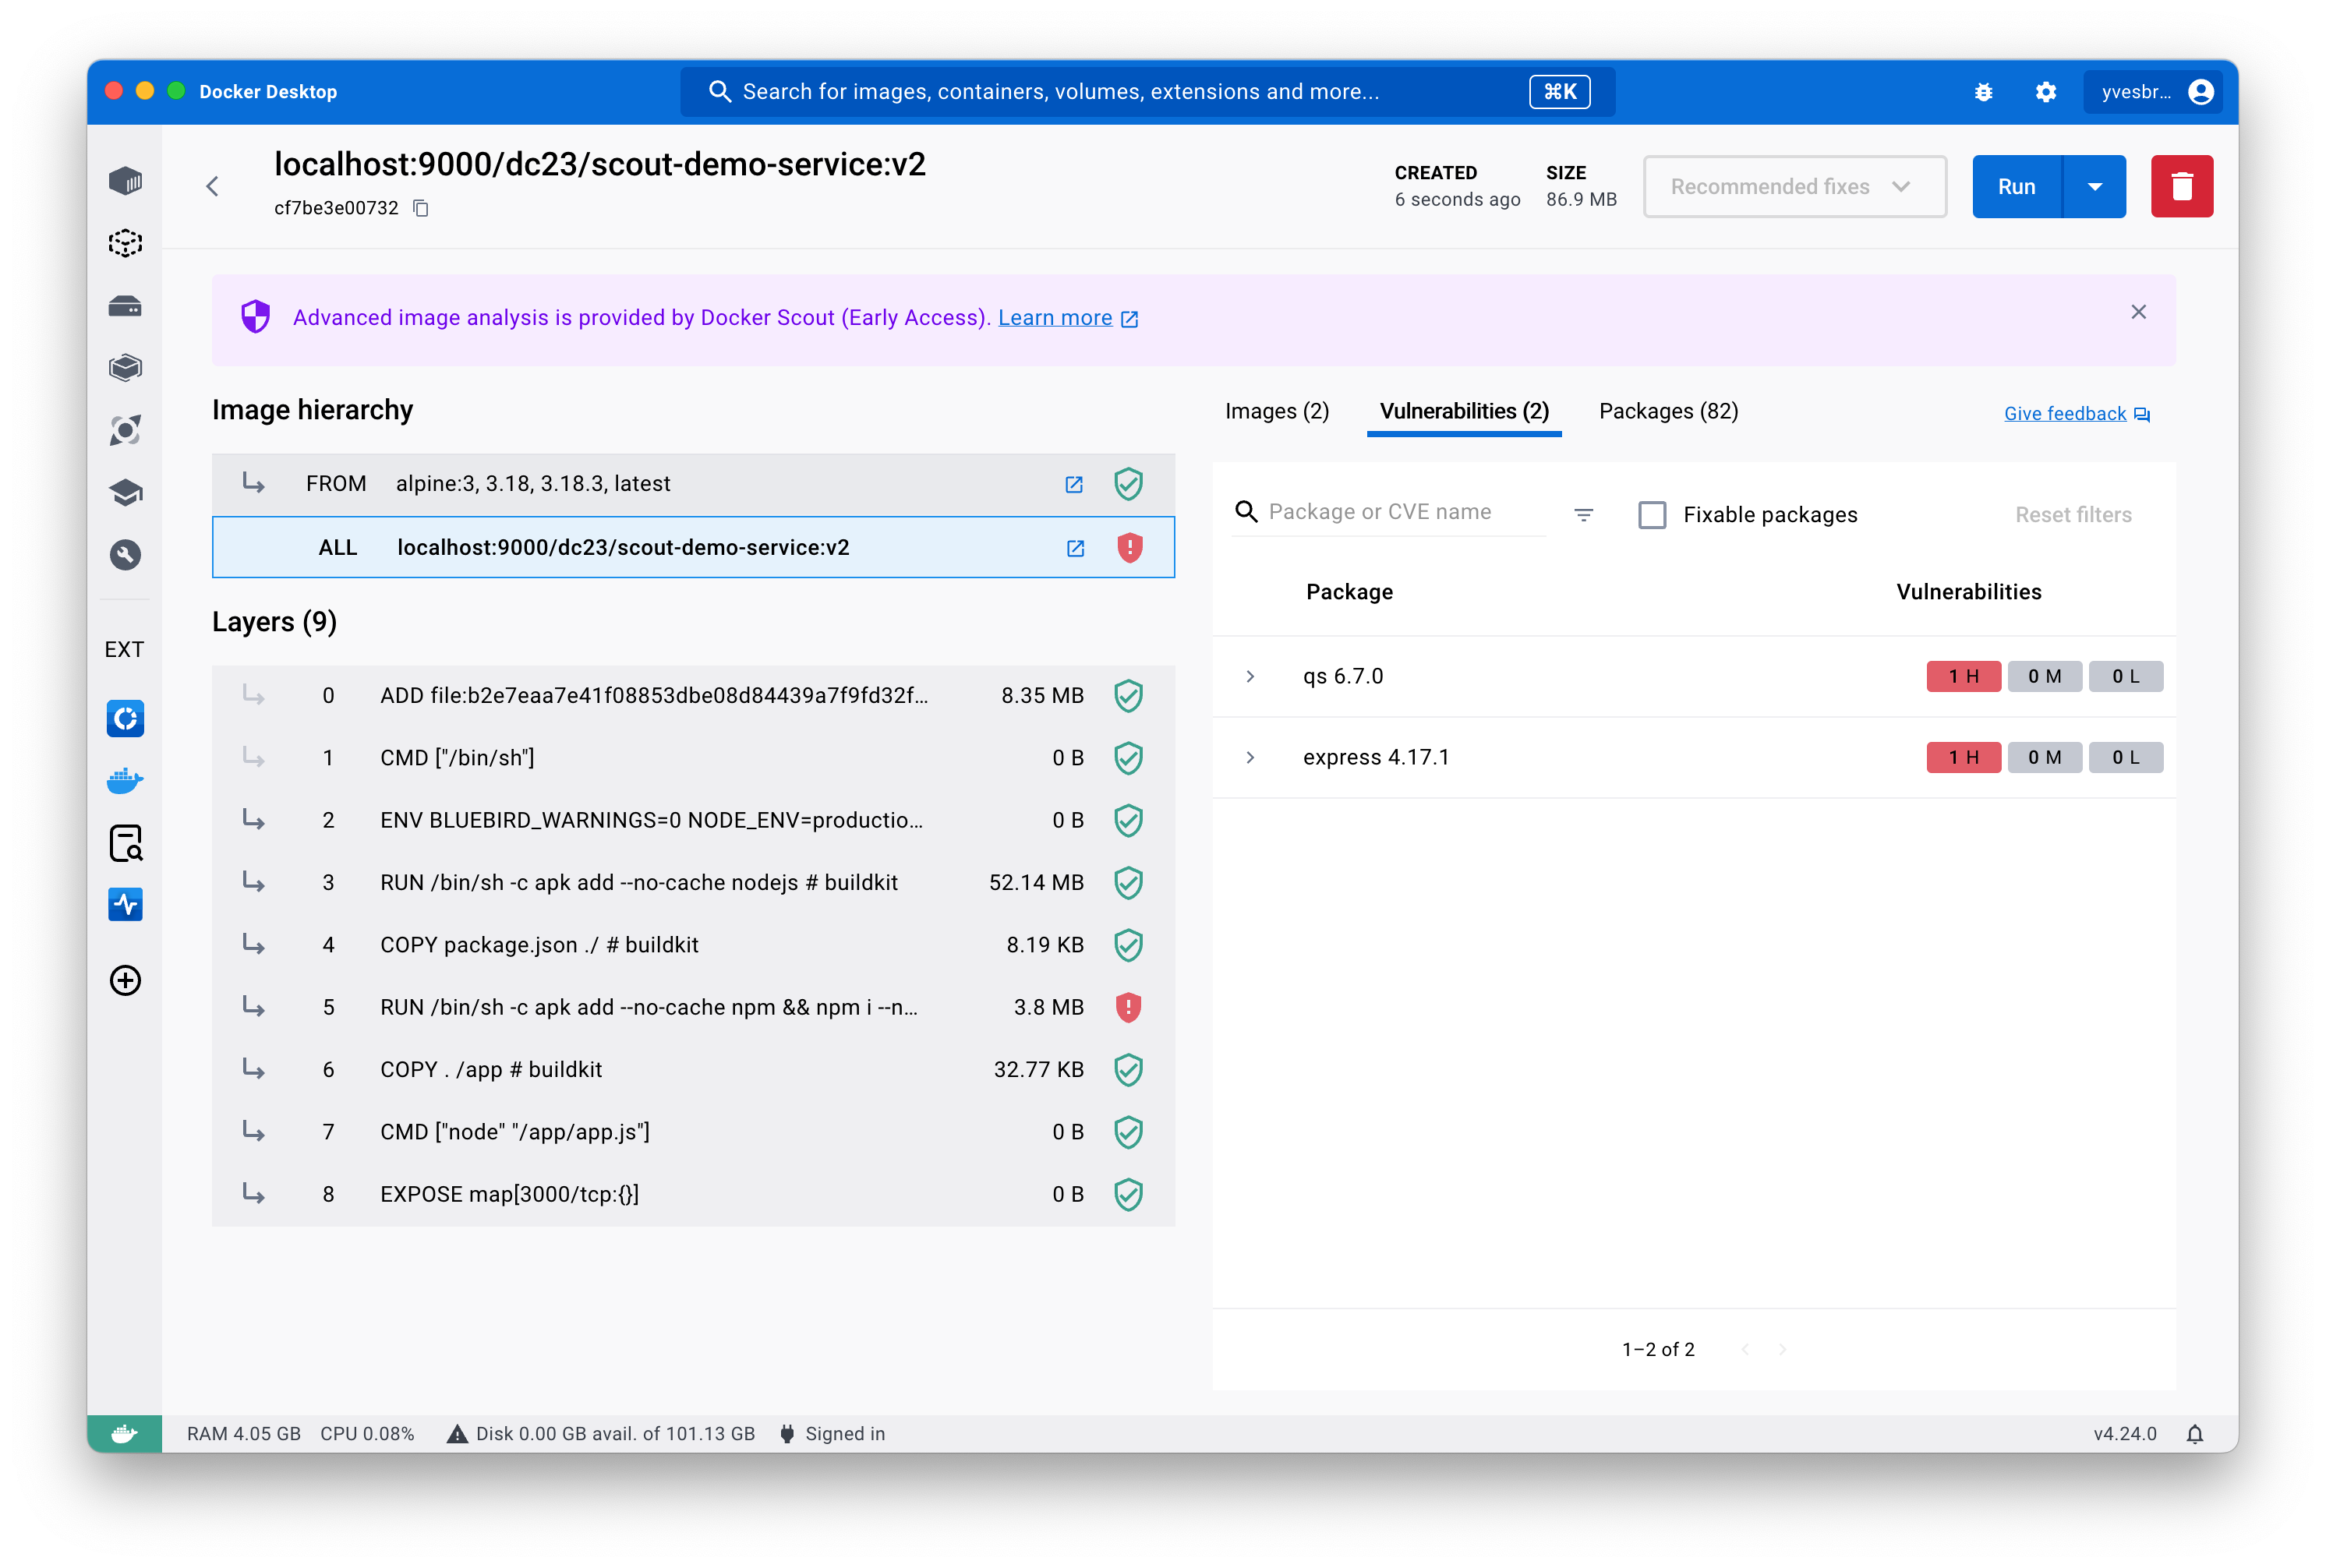Open the Builds view in sidebar
Screen dimensions: 2326x1568
pyautogui.click(x=125, y=368)
